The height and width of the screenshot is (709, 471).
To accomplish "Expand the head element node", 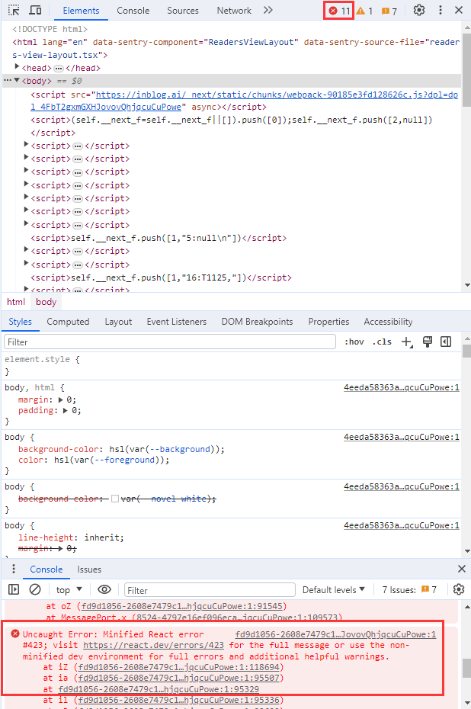I will click(x=18, y=67).
